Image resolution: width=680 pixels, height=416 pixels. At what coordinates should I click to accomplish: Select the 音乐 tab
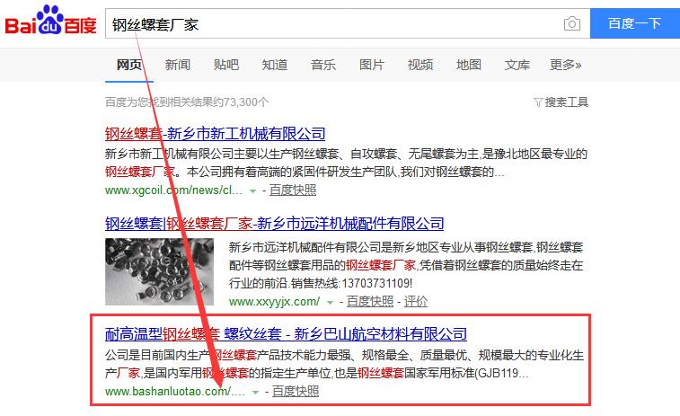coord(323,65)
